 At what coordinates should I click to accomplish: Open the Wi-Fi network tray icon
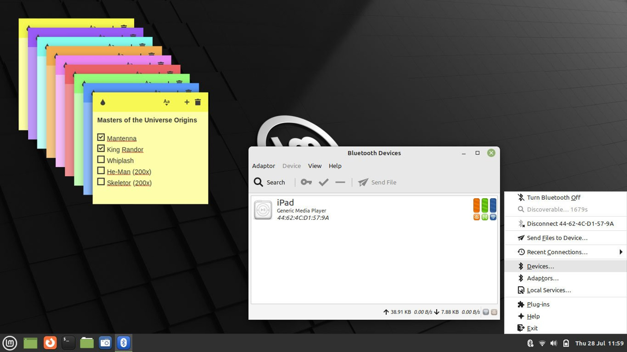[542, 343]
